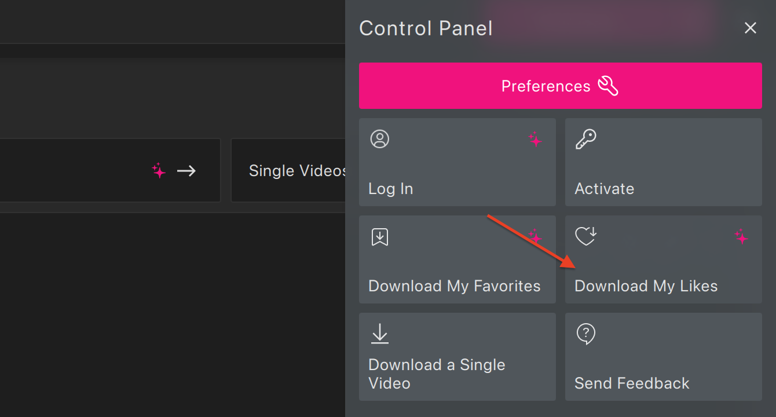Image resolution: width=776 pixels, height=417 pixels.
Task: Click the sparkle icon on Download My Likes tile
Action: coord(741,237)
